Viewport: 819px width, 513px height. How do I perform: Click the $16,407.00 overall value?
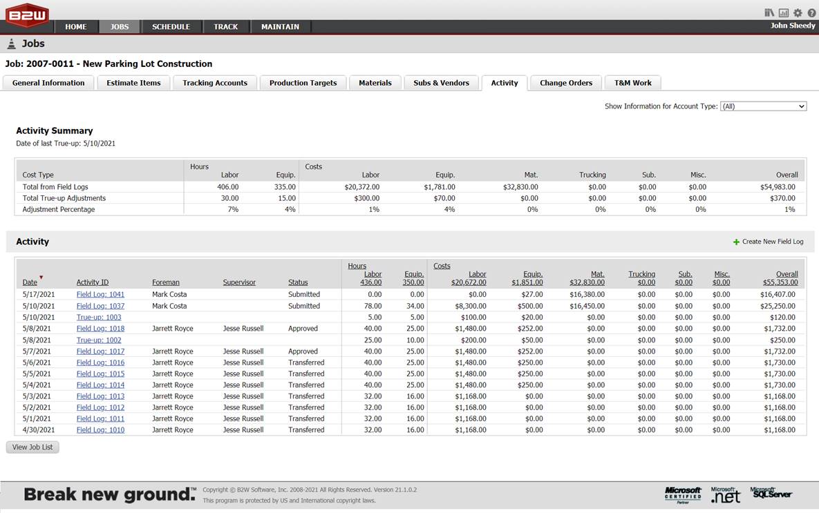click(x=778, y=294)
